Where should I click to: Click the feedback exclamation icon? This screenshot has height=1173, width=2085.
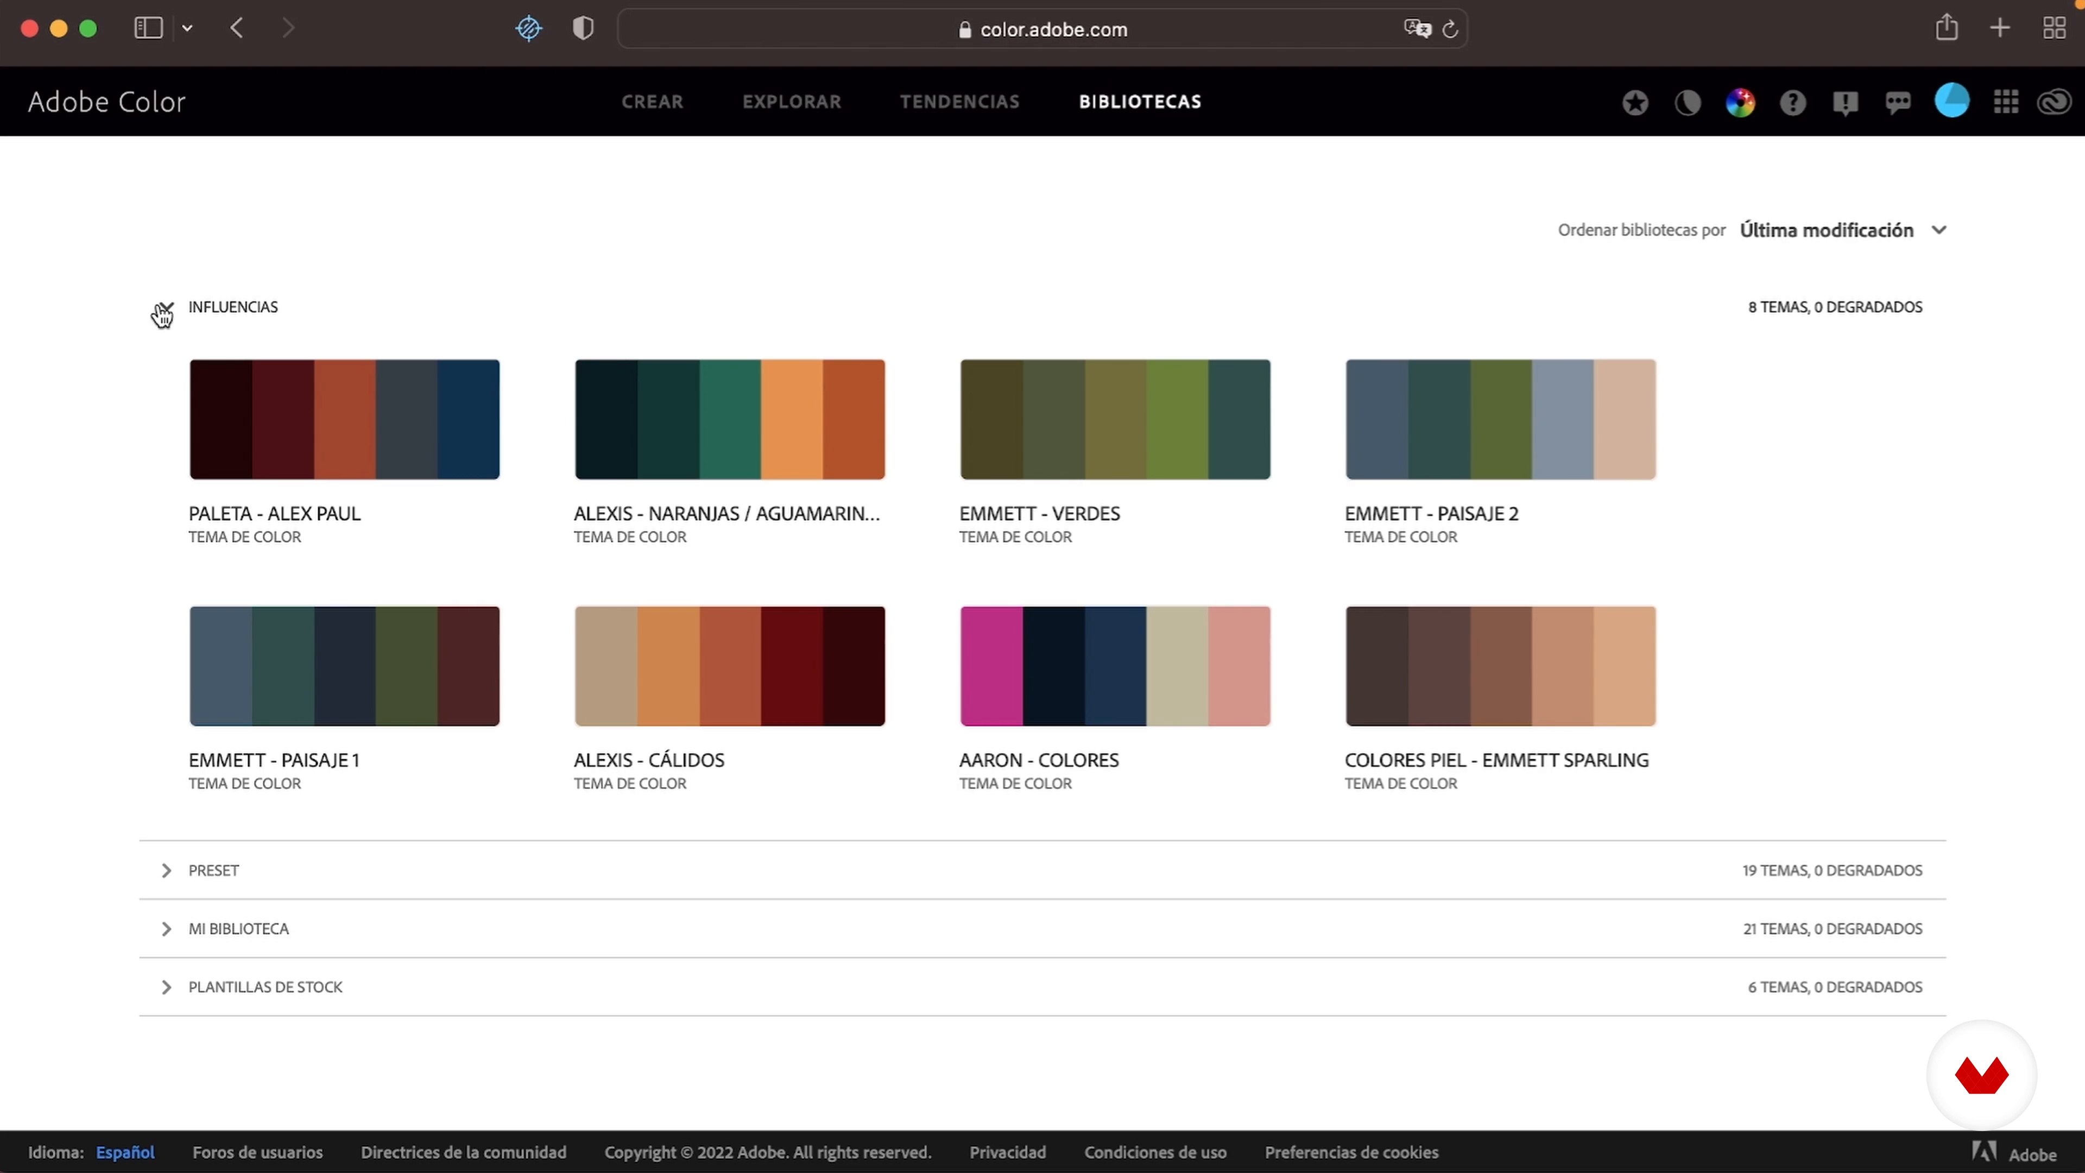coord(1846,103)
